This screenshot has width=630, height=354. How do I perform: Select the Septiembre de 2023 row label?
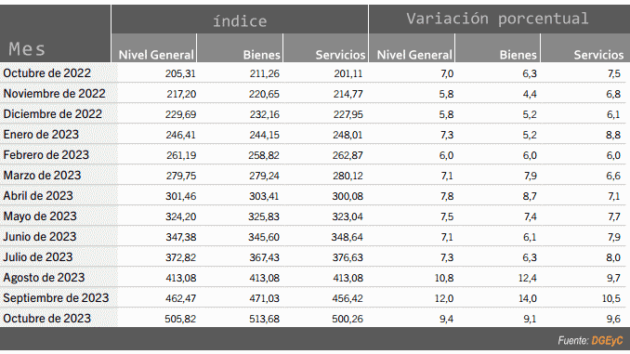click(56, 297)
